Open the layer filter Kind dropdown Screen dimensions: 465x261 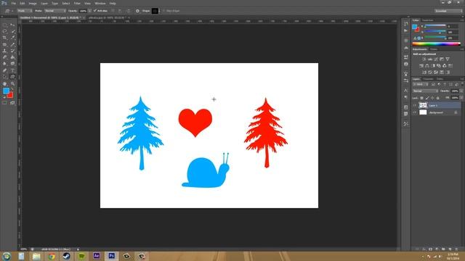click(421, 84)
